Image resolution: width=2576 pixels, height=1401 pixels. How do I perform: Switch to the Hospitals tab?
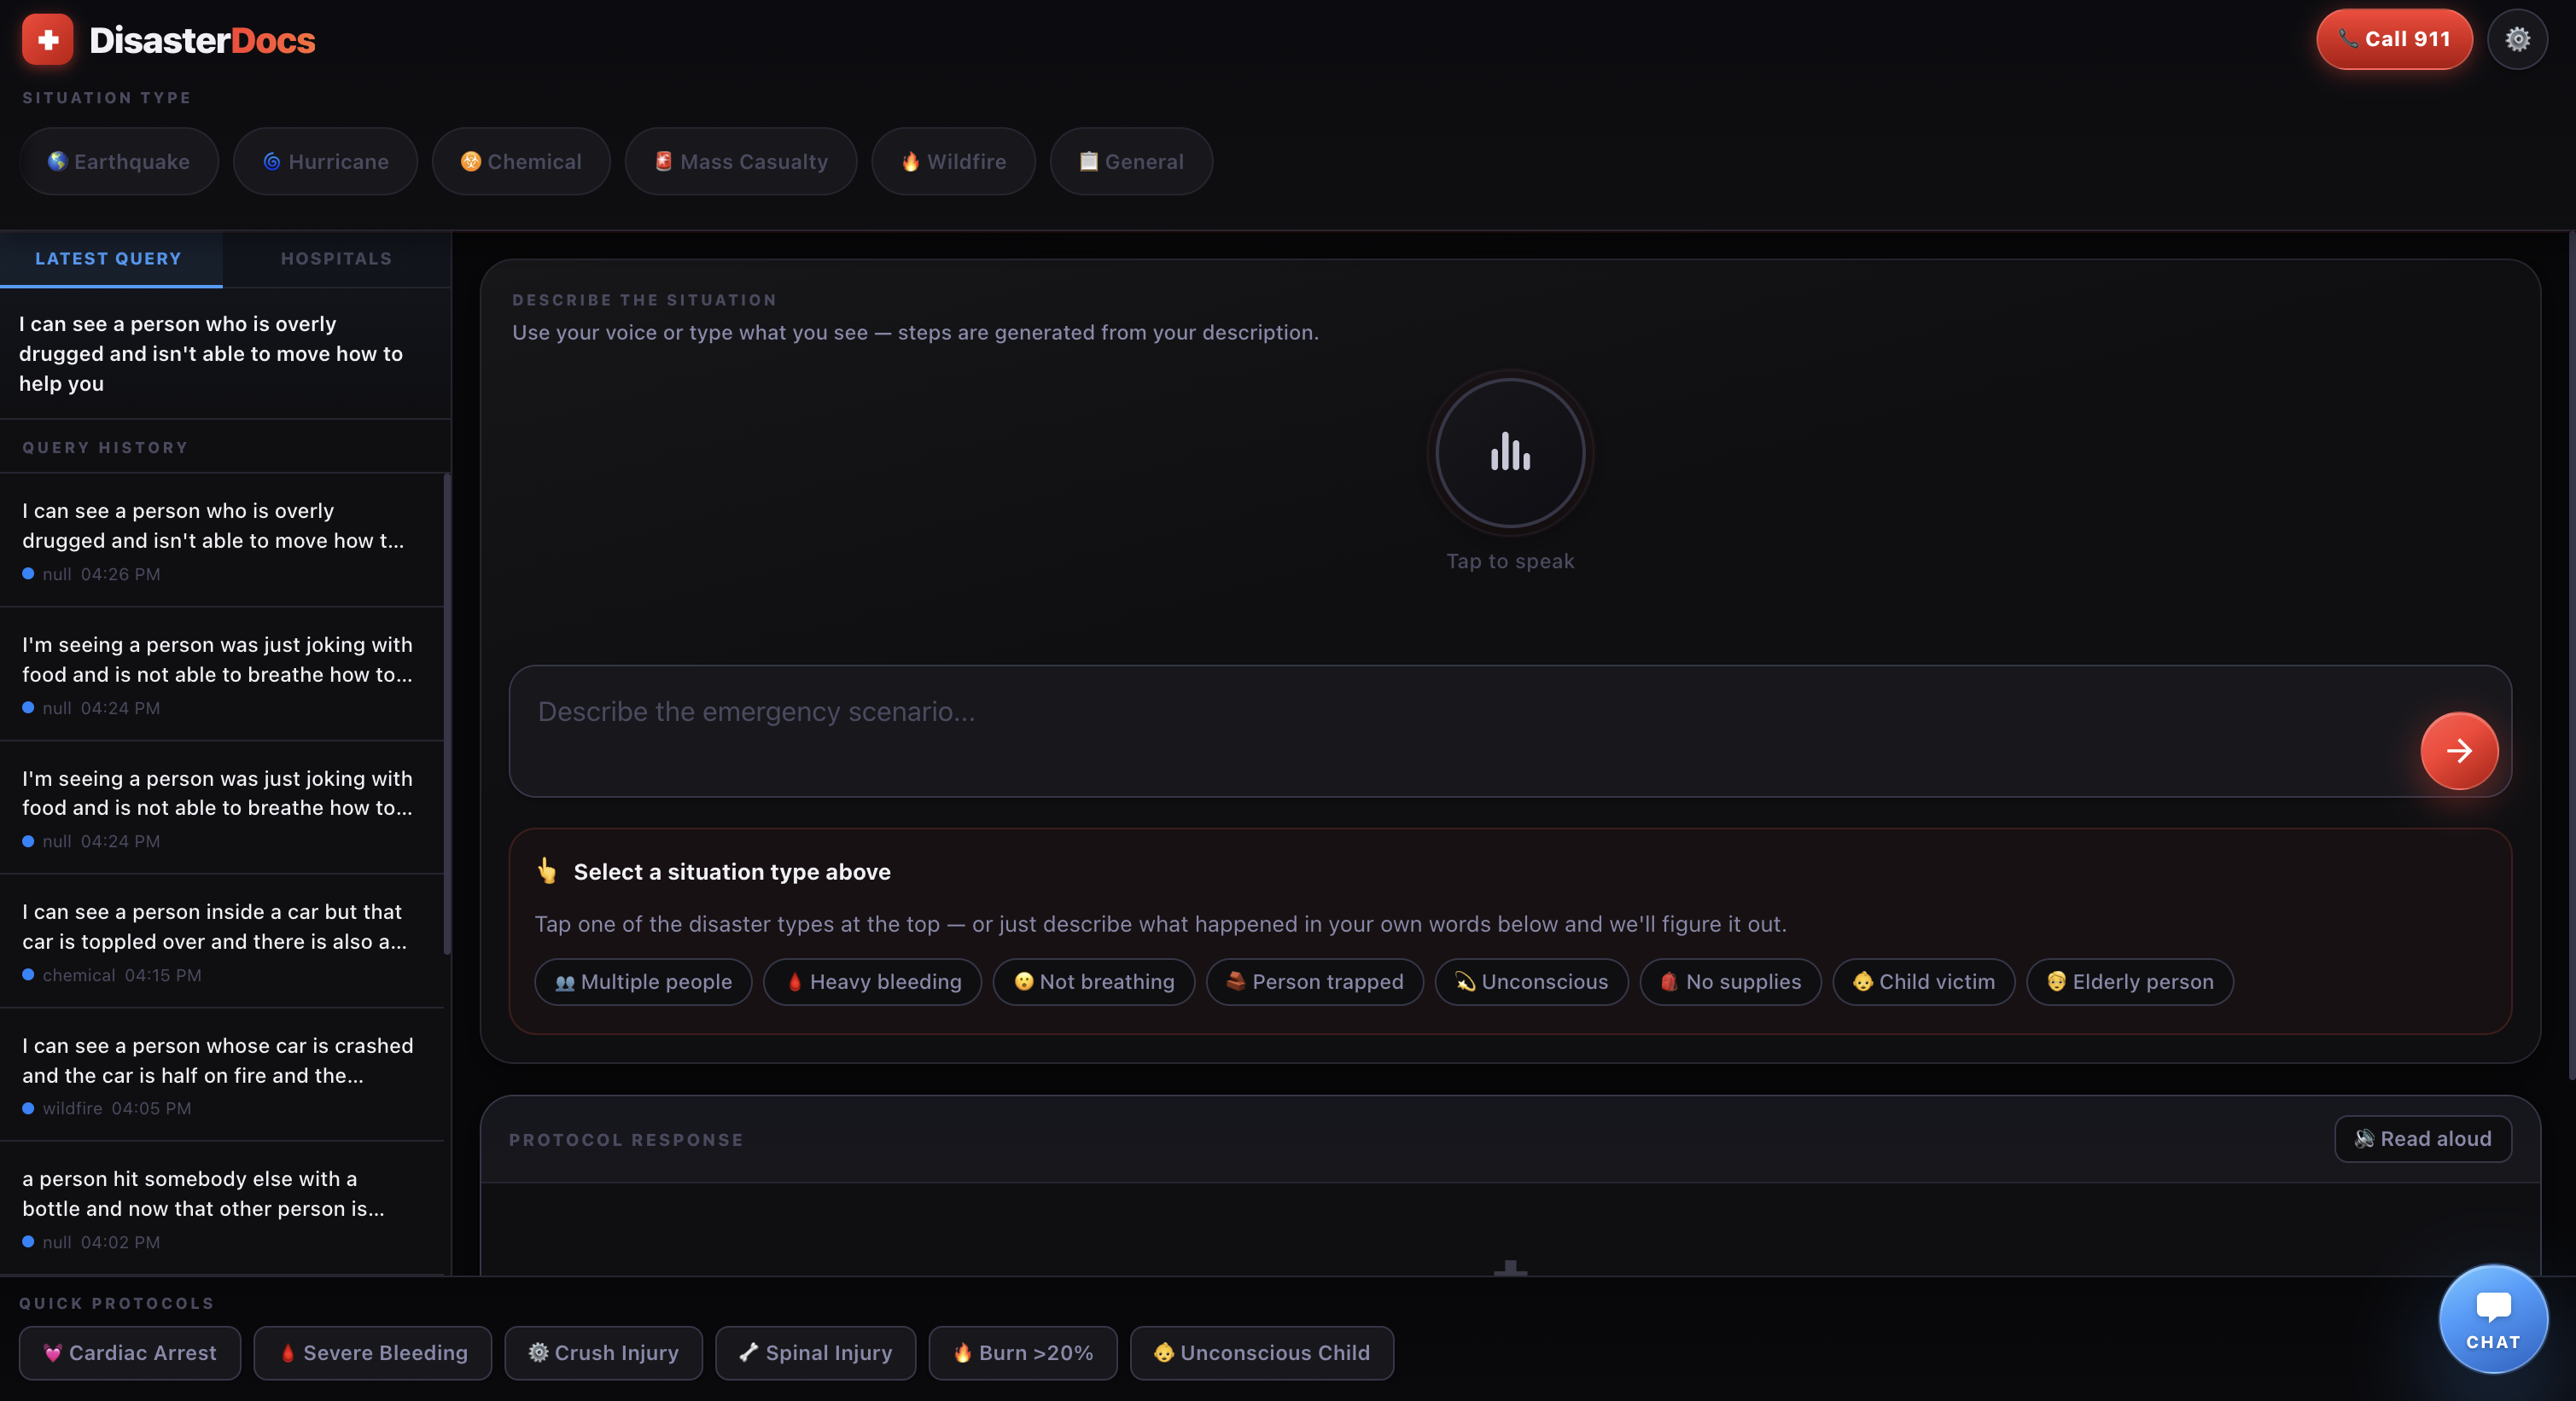[336, 259]
